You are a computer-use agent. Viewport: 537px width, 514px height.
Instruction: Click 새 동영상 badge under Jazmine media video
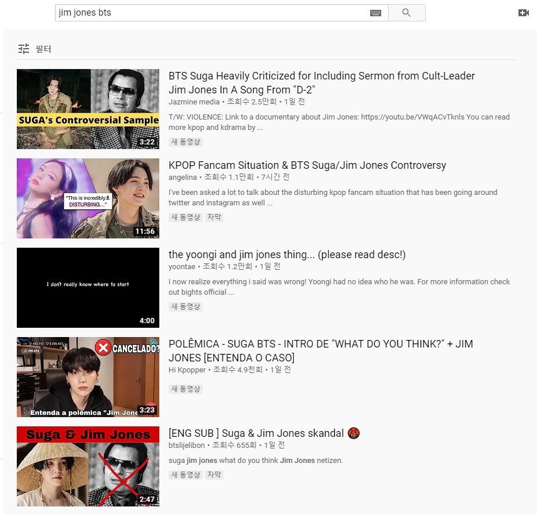(185, 142)
